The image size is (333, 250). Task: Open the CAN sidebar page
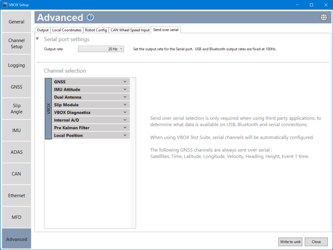[x=16, y=174]
